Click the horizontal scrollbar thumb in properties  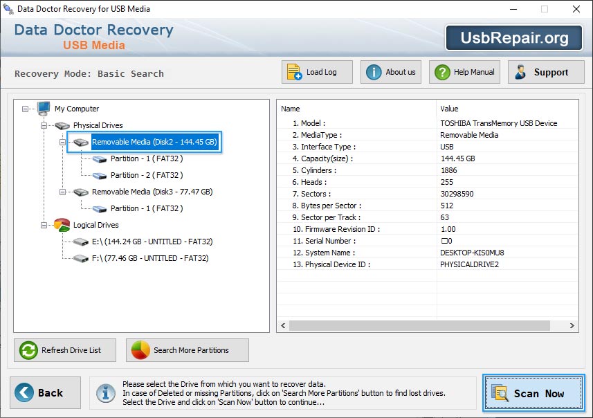419,326
